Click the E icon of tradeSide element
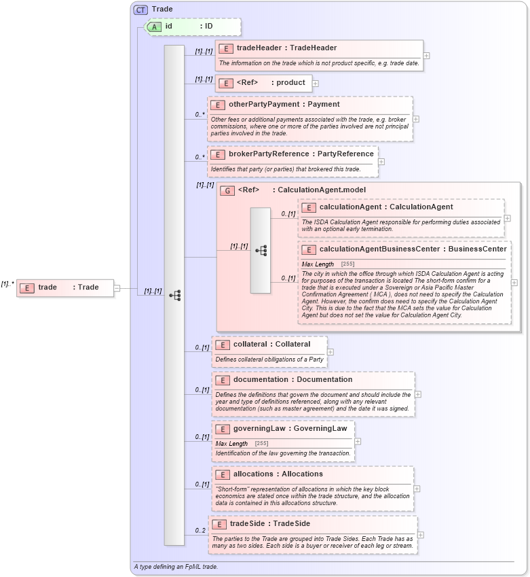The image size is (530, 577). 219,525
